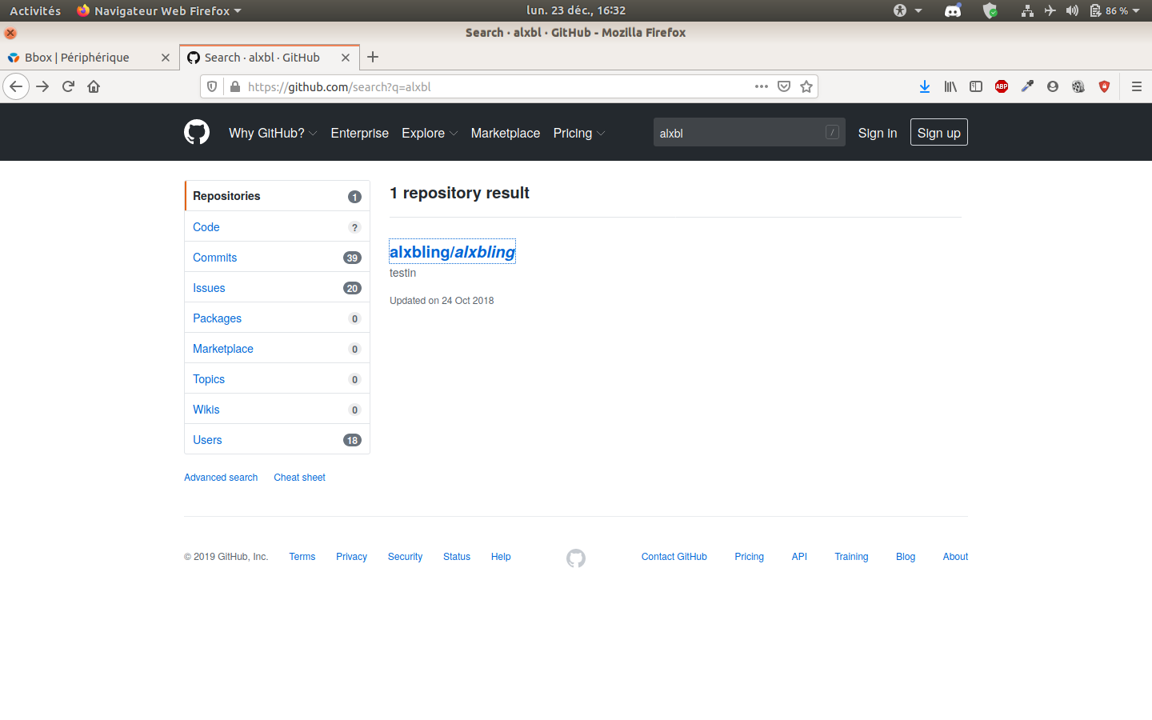Open Training footer link
This screenshot has height=720, width=1152.
point(851,557)
